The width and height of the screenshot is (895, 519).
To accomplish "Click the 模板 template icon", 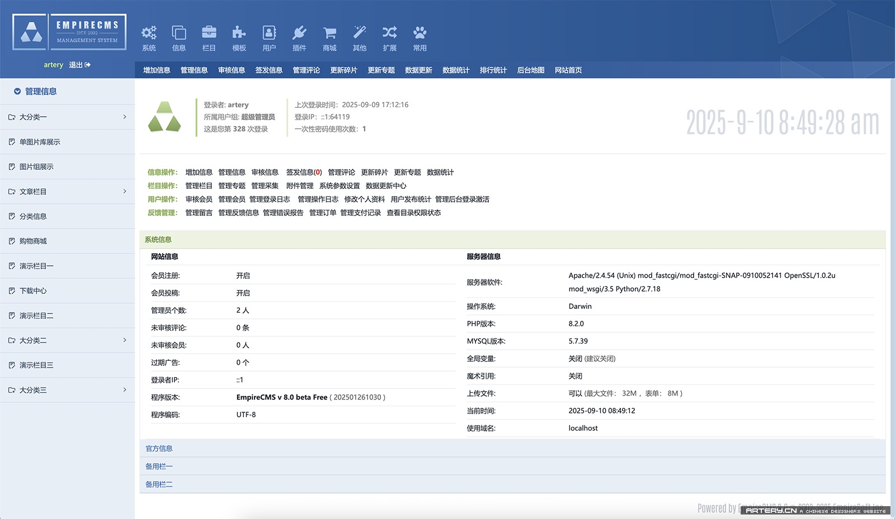I will (239, 36).
